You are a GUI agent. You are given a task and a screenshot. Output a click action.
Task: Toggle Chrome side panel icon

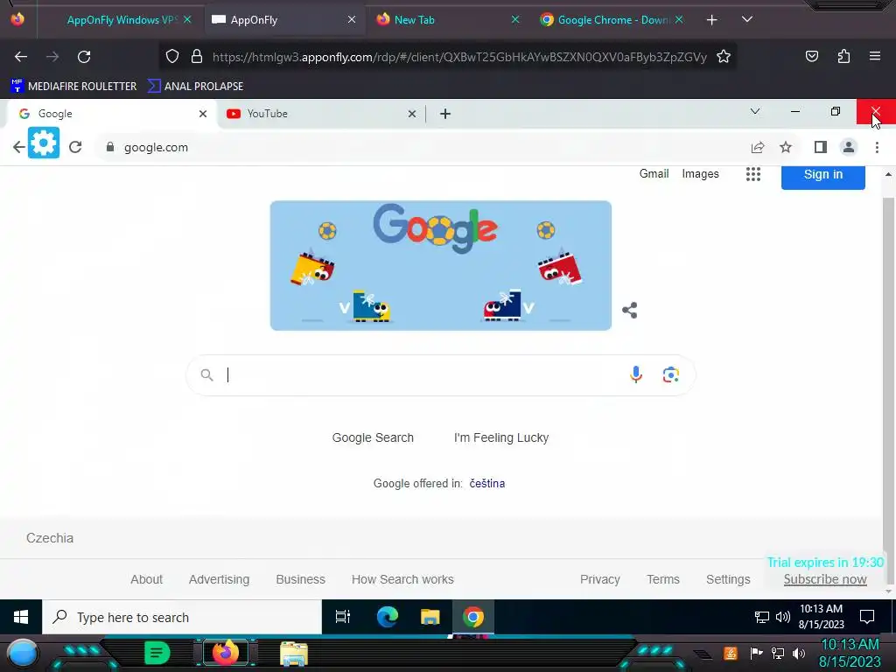(821, 147)
